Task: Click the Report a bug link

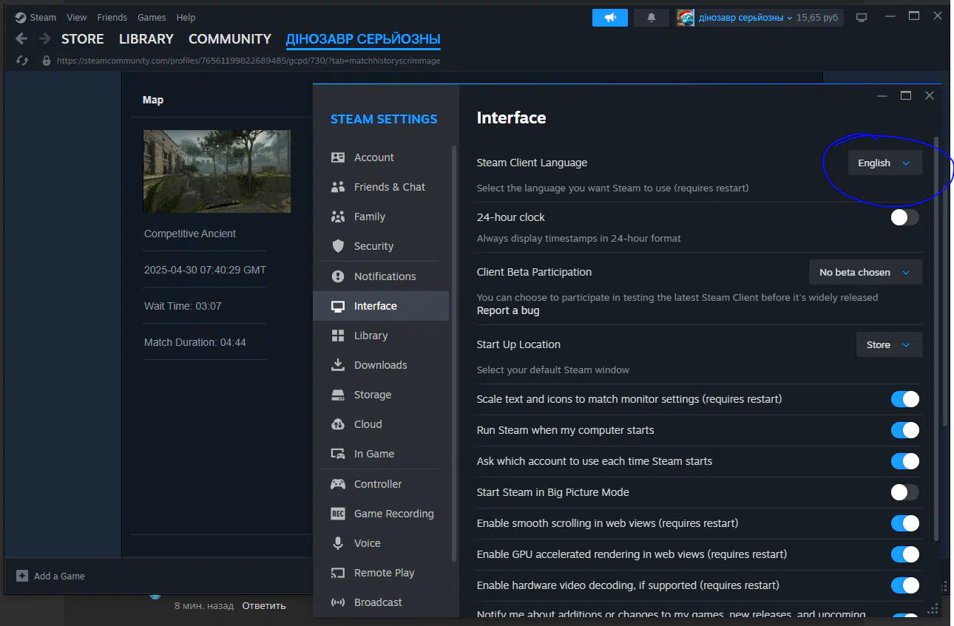Action: click(x=508, y=310)
